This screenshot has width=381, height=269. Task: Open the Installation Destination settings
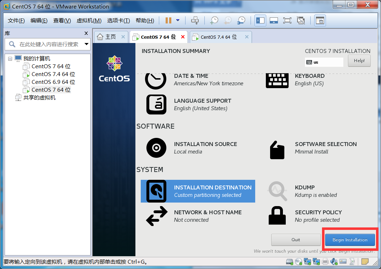coord(198,191)
